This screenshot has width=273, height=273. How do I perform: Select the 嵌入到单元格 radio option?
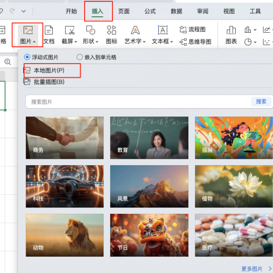(x=80, y=57)
